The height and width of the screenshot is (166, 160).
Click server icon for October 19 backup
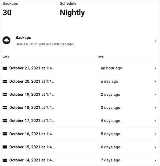(x=5, y=94)
